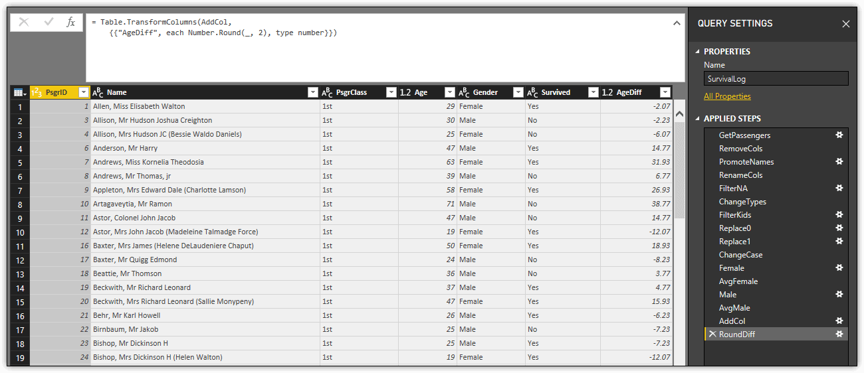
Task: Open the filter dropdown for the AgeDiff column
Action: click(x=665, y=92)
